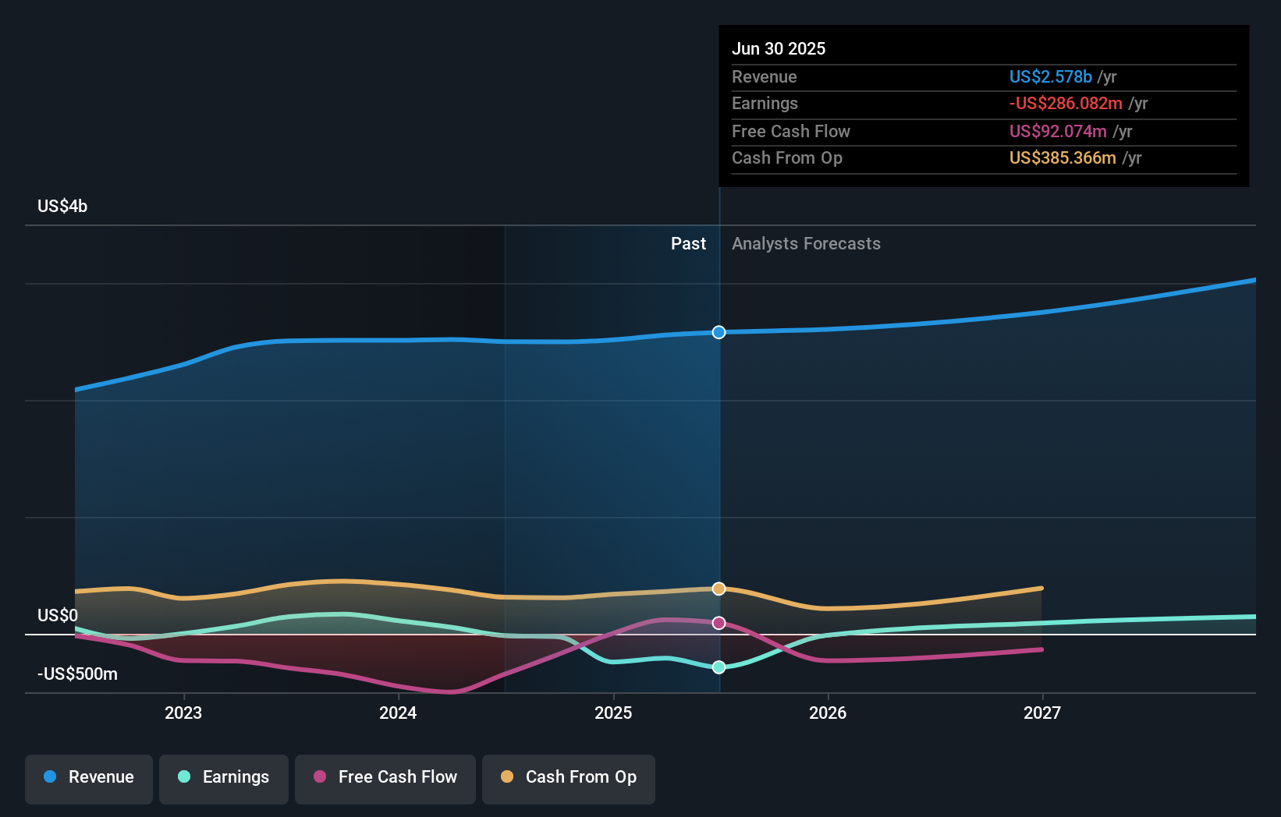Viewport: 1281px width, 817px height.
Task: Toggle the Earnings legend series
Action: (224, 779)
